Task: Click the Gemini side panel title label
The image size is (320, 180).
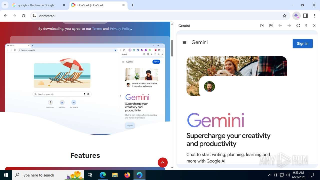Action: [184, 26]
